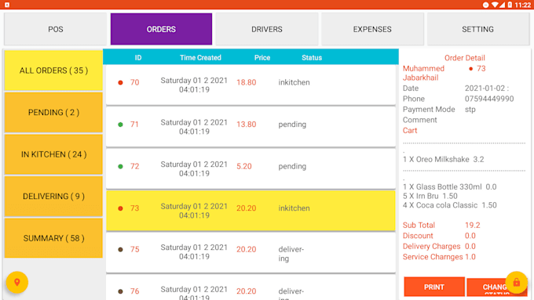534x300 pixels.
Task: Click the Cart label in order detail
Action: (x=410, y=131)
